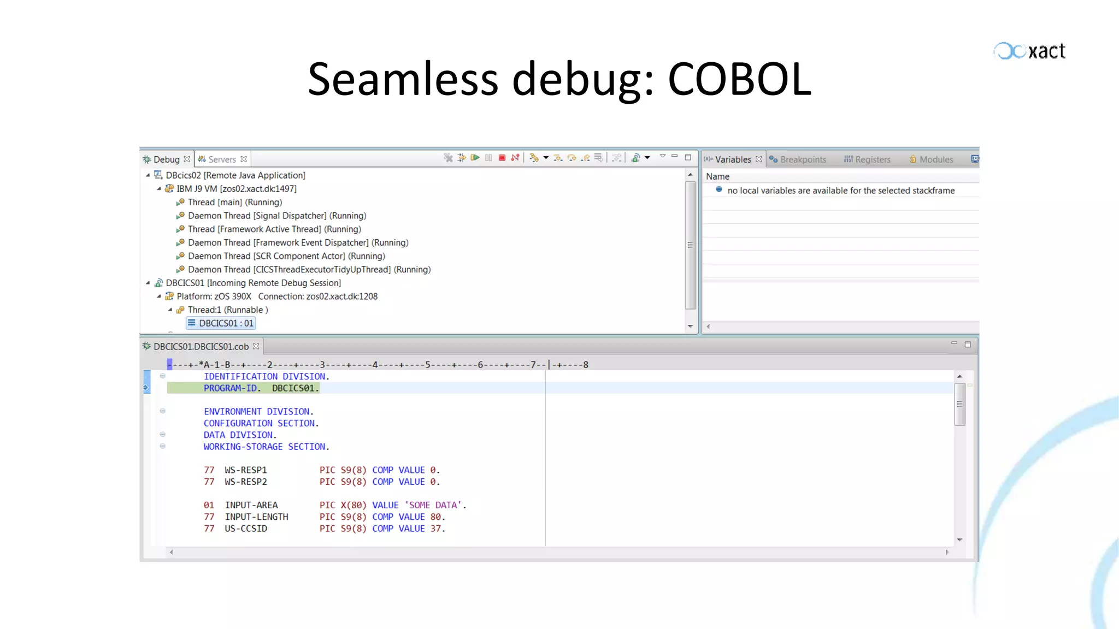This screenshot has width=1119, height=629.
Task: Select the DBCICS01.DBCICS01.cob editor tab
Action: click(201, 347)
